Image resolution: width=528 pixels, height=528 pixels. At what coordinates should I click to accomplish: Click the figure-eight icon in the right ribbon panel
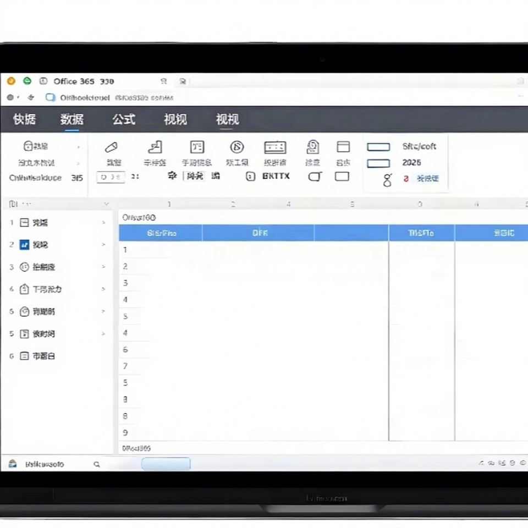pos(388,180)
